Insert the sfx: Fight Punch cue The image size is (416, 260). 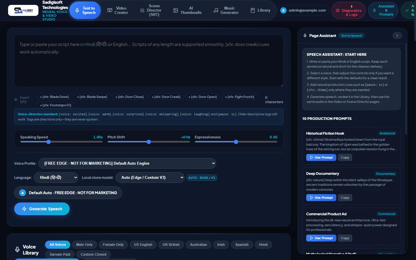point(239,97)
